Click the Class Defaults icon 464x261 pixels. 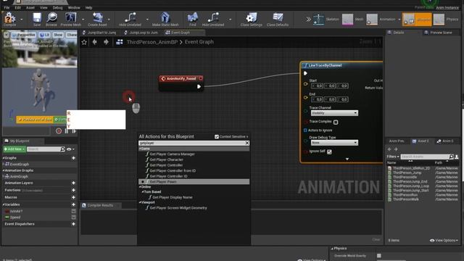click(278, 17)
